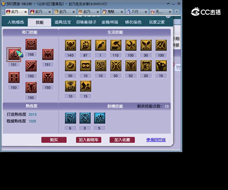
Task: Expand the tab list arrow at left of tabs
Action: 3,12
